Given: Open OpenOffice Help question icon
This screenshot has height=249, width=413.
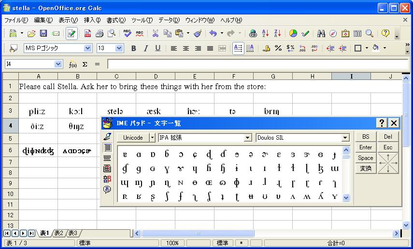Looking at the screenshot, I should 385,33.
